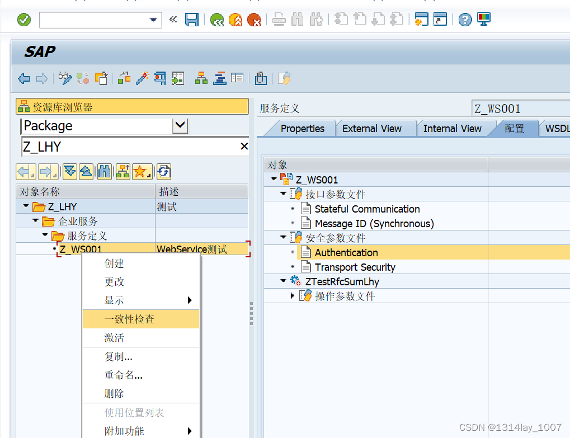Collapse the Z_WS001 node in configuration tree
570x438 pixels.
coord(274,179)
